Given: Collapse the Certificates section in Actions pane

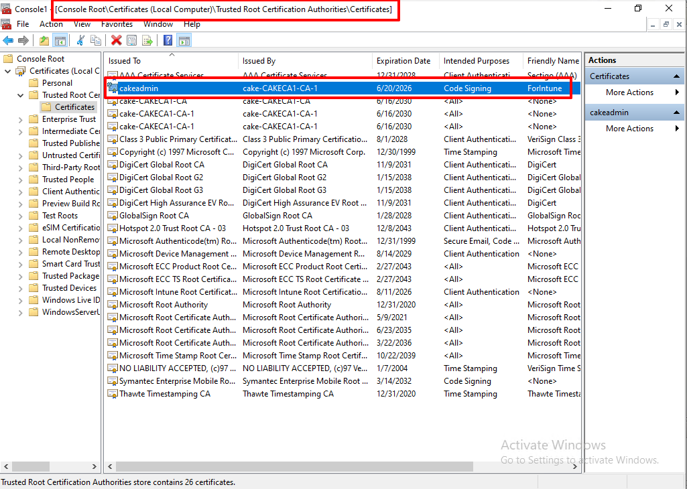Looking at the screenshot, I should pyautogui.click(x=676, y=76).
